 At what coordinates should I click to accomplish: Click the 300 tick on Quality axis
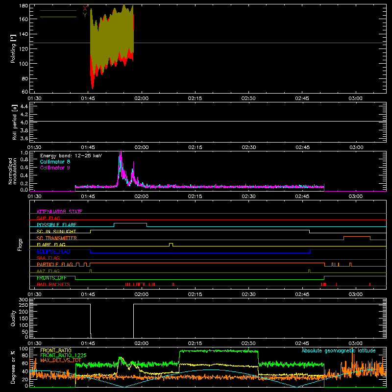(24, 300)
